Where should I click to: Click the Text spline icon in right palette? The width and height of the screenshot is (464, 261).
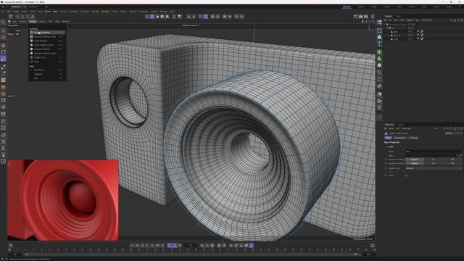(379, 44)
